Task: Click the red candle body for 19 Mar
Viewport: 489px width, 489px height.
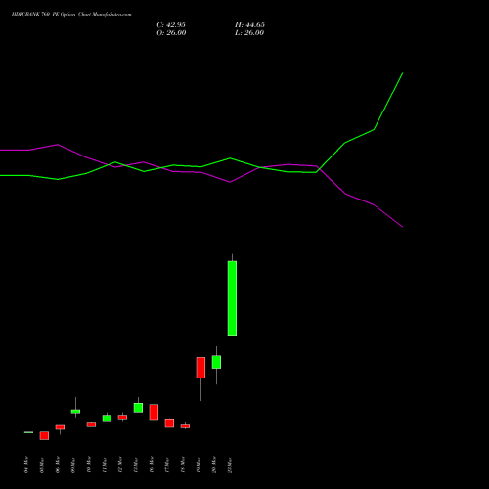Action: pyautogui.click(x=200, y=368)
